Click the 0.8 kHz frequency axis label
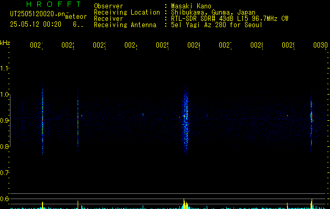 click(x=4, y=147)
